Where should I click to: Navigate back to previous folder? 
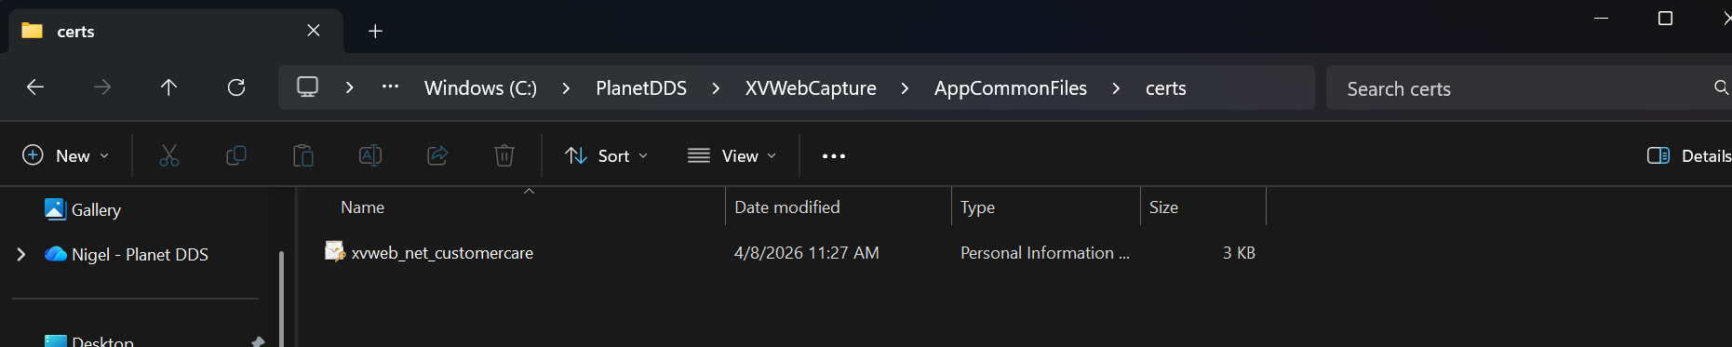click(x=35, y=87)
